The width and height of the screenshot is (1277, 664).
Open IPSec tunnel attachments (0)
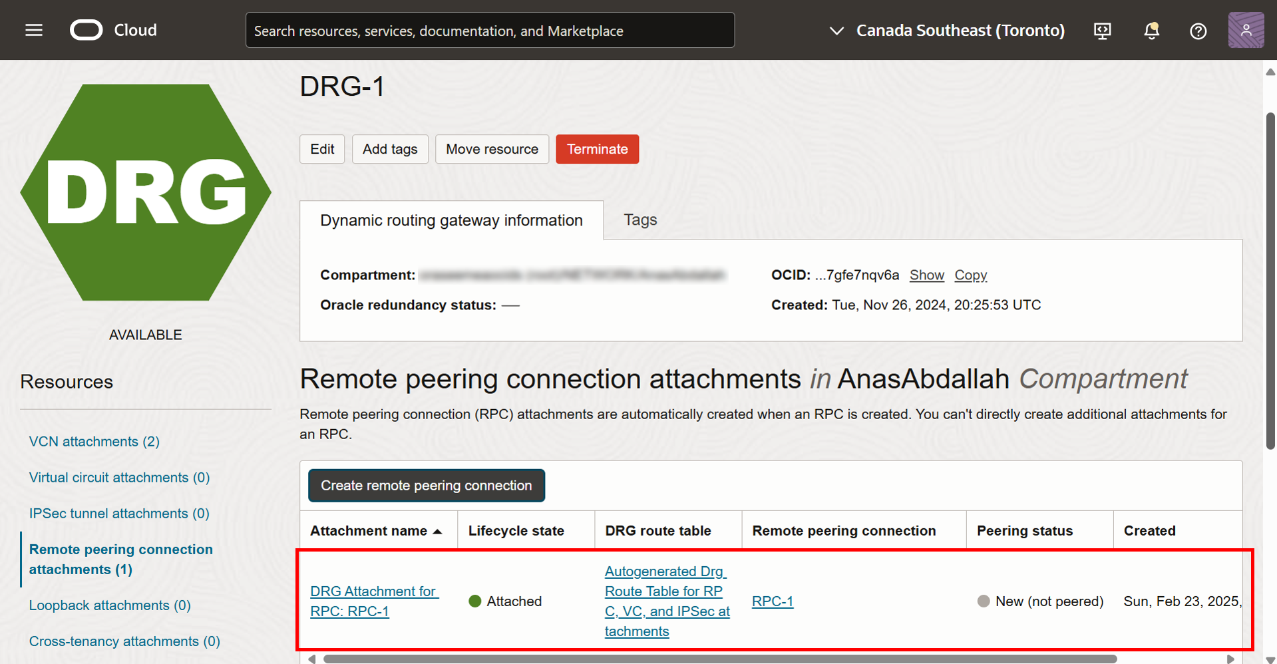[119, 513]
